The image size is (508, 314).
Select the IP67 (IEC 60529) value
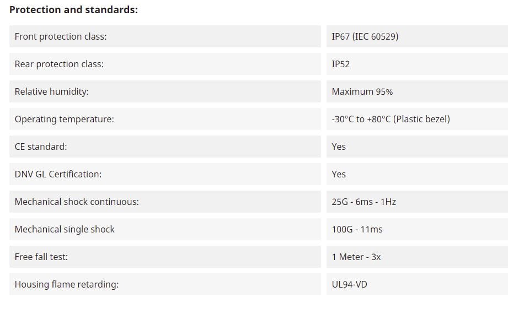[365, 36]
